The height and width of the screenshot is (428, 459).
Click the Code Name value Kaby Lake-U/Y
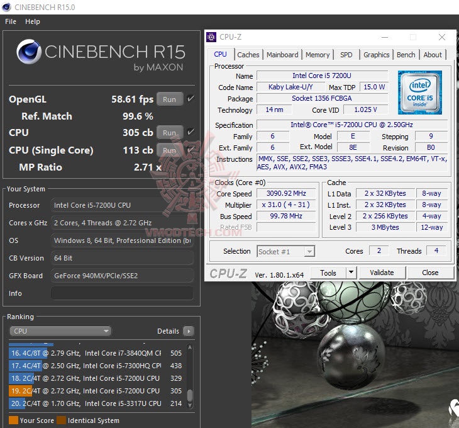290,87
